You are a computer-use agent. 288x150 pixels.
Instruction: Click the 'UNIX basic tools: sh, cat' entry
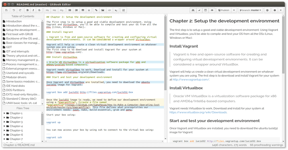point(22,103)
